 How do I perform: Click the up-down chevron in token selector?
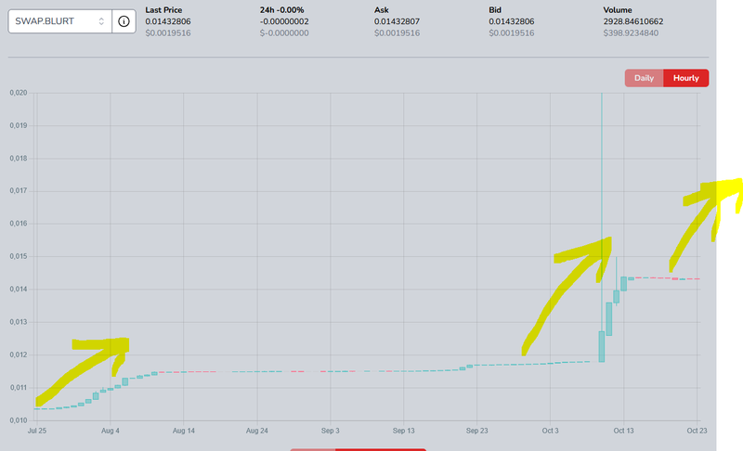100,21
